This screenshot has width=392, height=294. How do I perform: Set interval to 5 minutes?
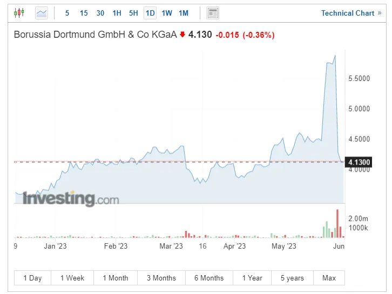67,13
